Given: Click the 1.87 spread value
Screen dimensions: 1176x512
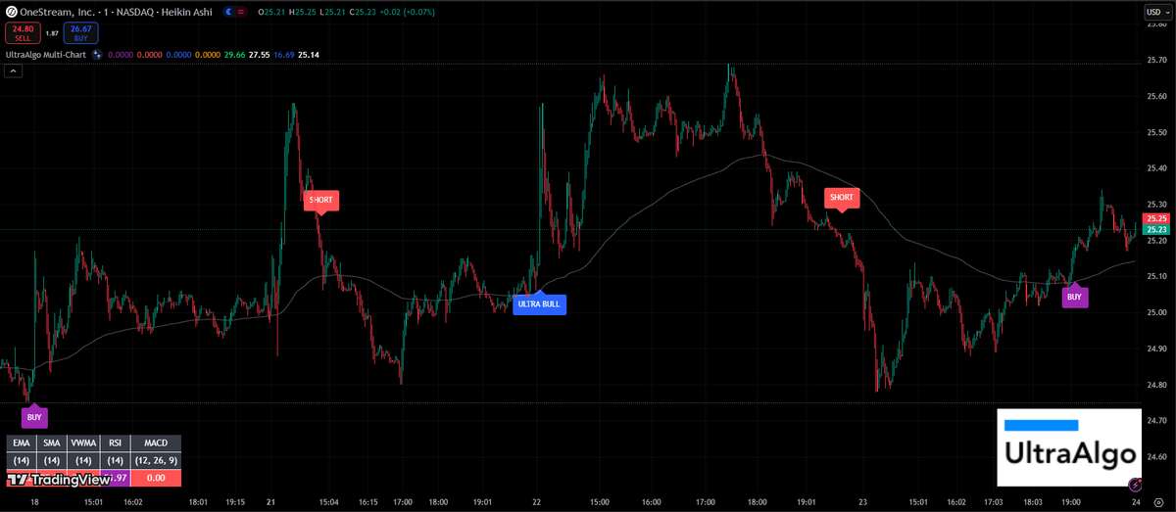Looking at the screenshot, I should (x=52, y=33).
